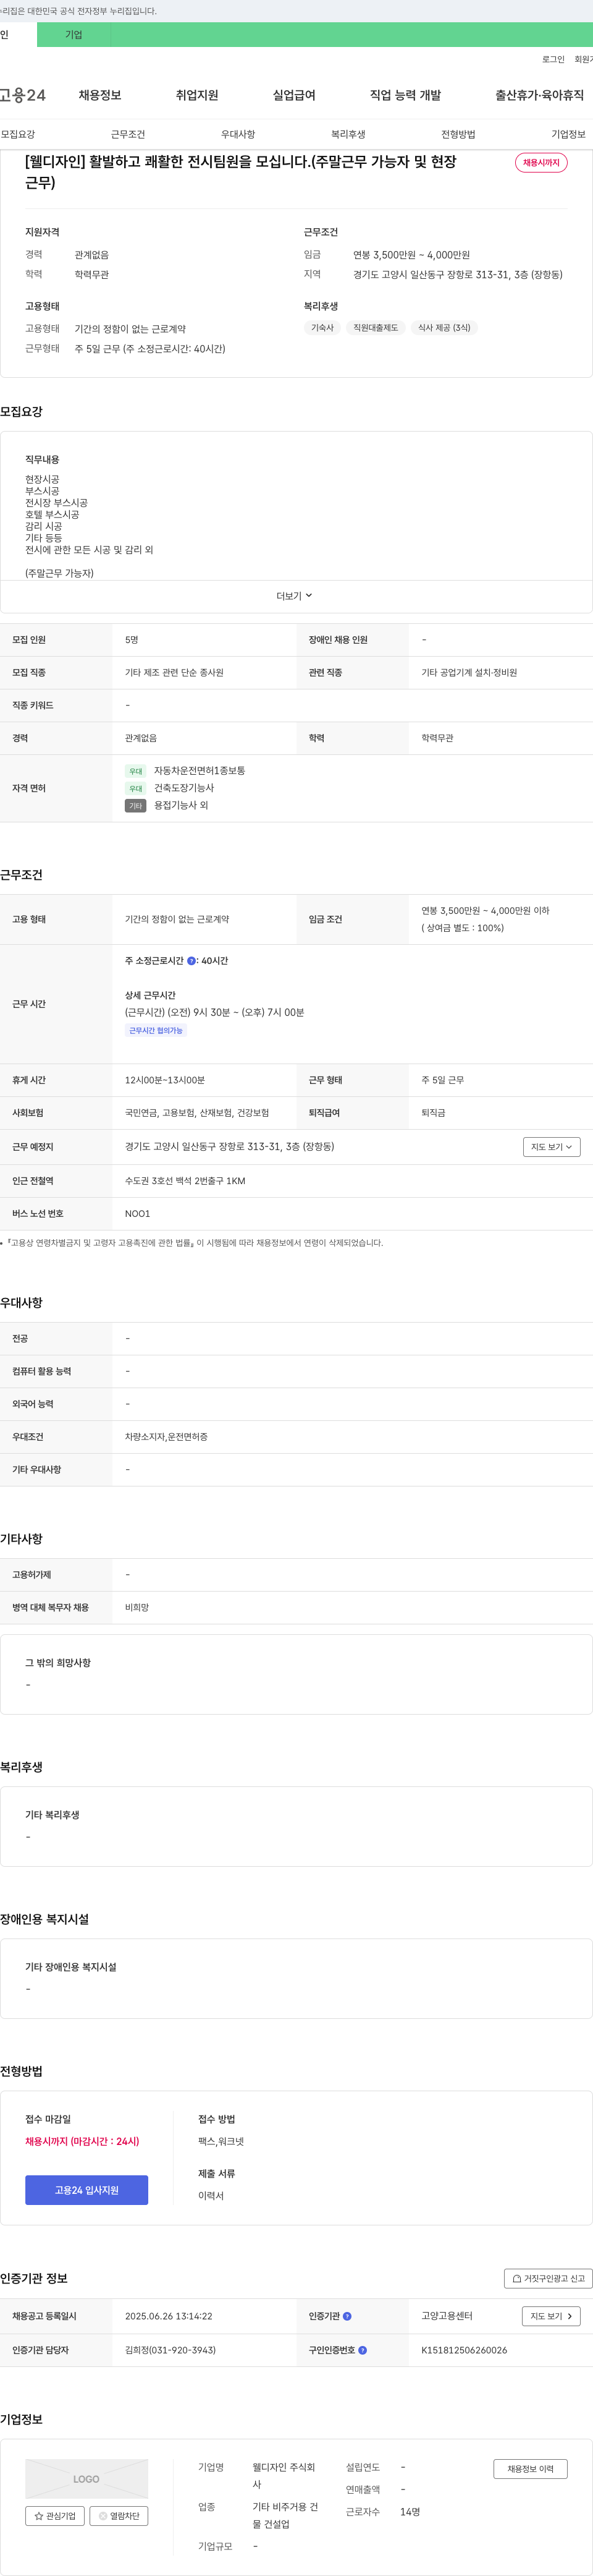The height and width of the screenshot is (2576, 593).
Task: Click the 채용시까지 (마감시간 : 24시) text
Action: point(82,2141)
